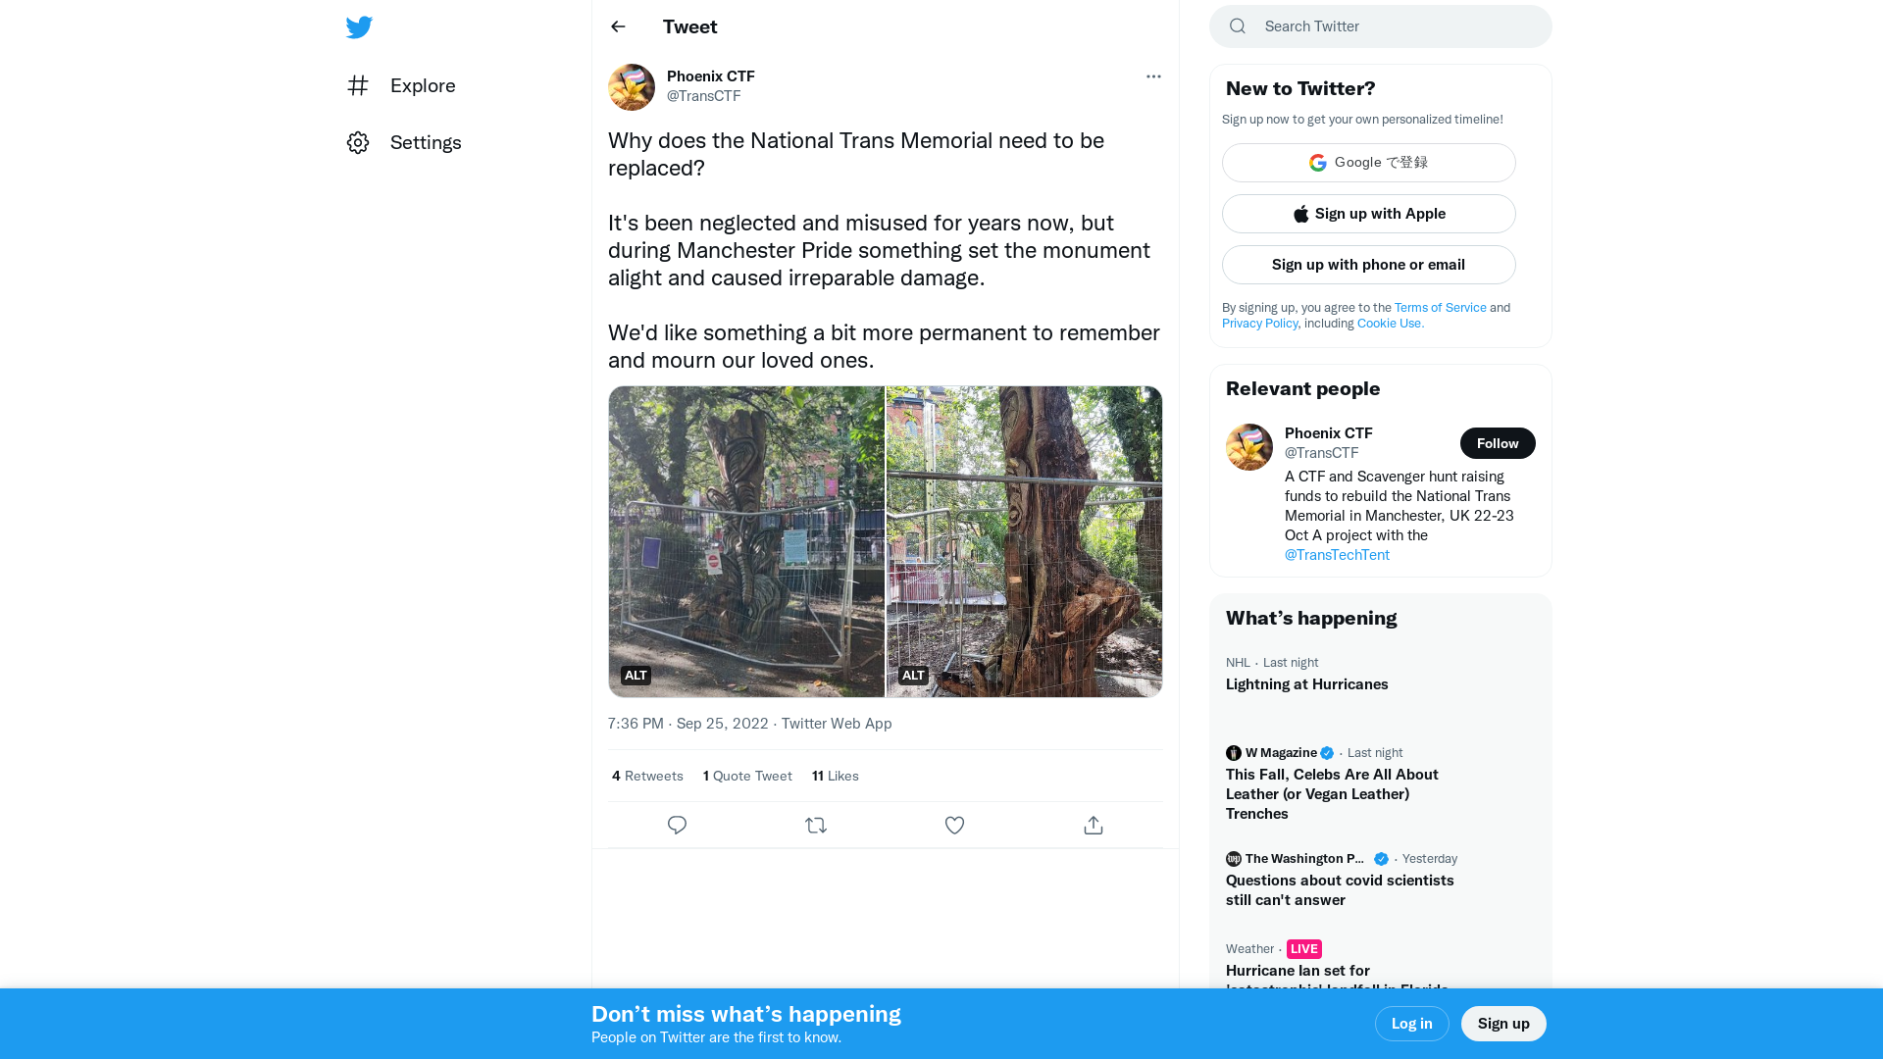View the 4 Retweets list
1883x1059 pixels.
coord(647,776)
